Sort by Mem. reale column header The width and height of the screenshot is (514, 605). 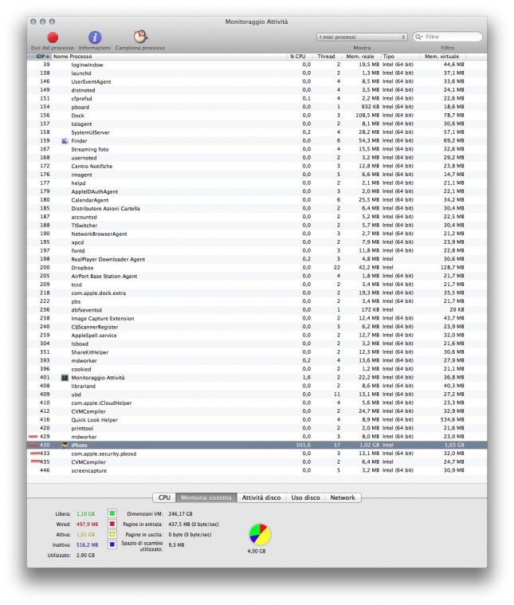[x=361, y=57]
